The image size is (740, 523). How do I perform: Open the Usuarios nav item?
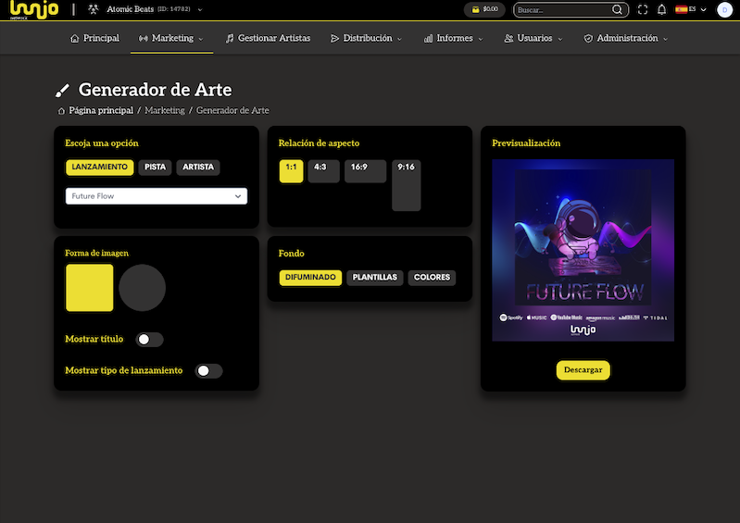pos(533,38)
